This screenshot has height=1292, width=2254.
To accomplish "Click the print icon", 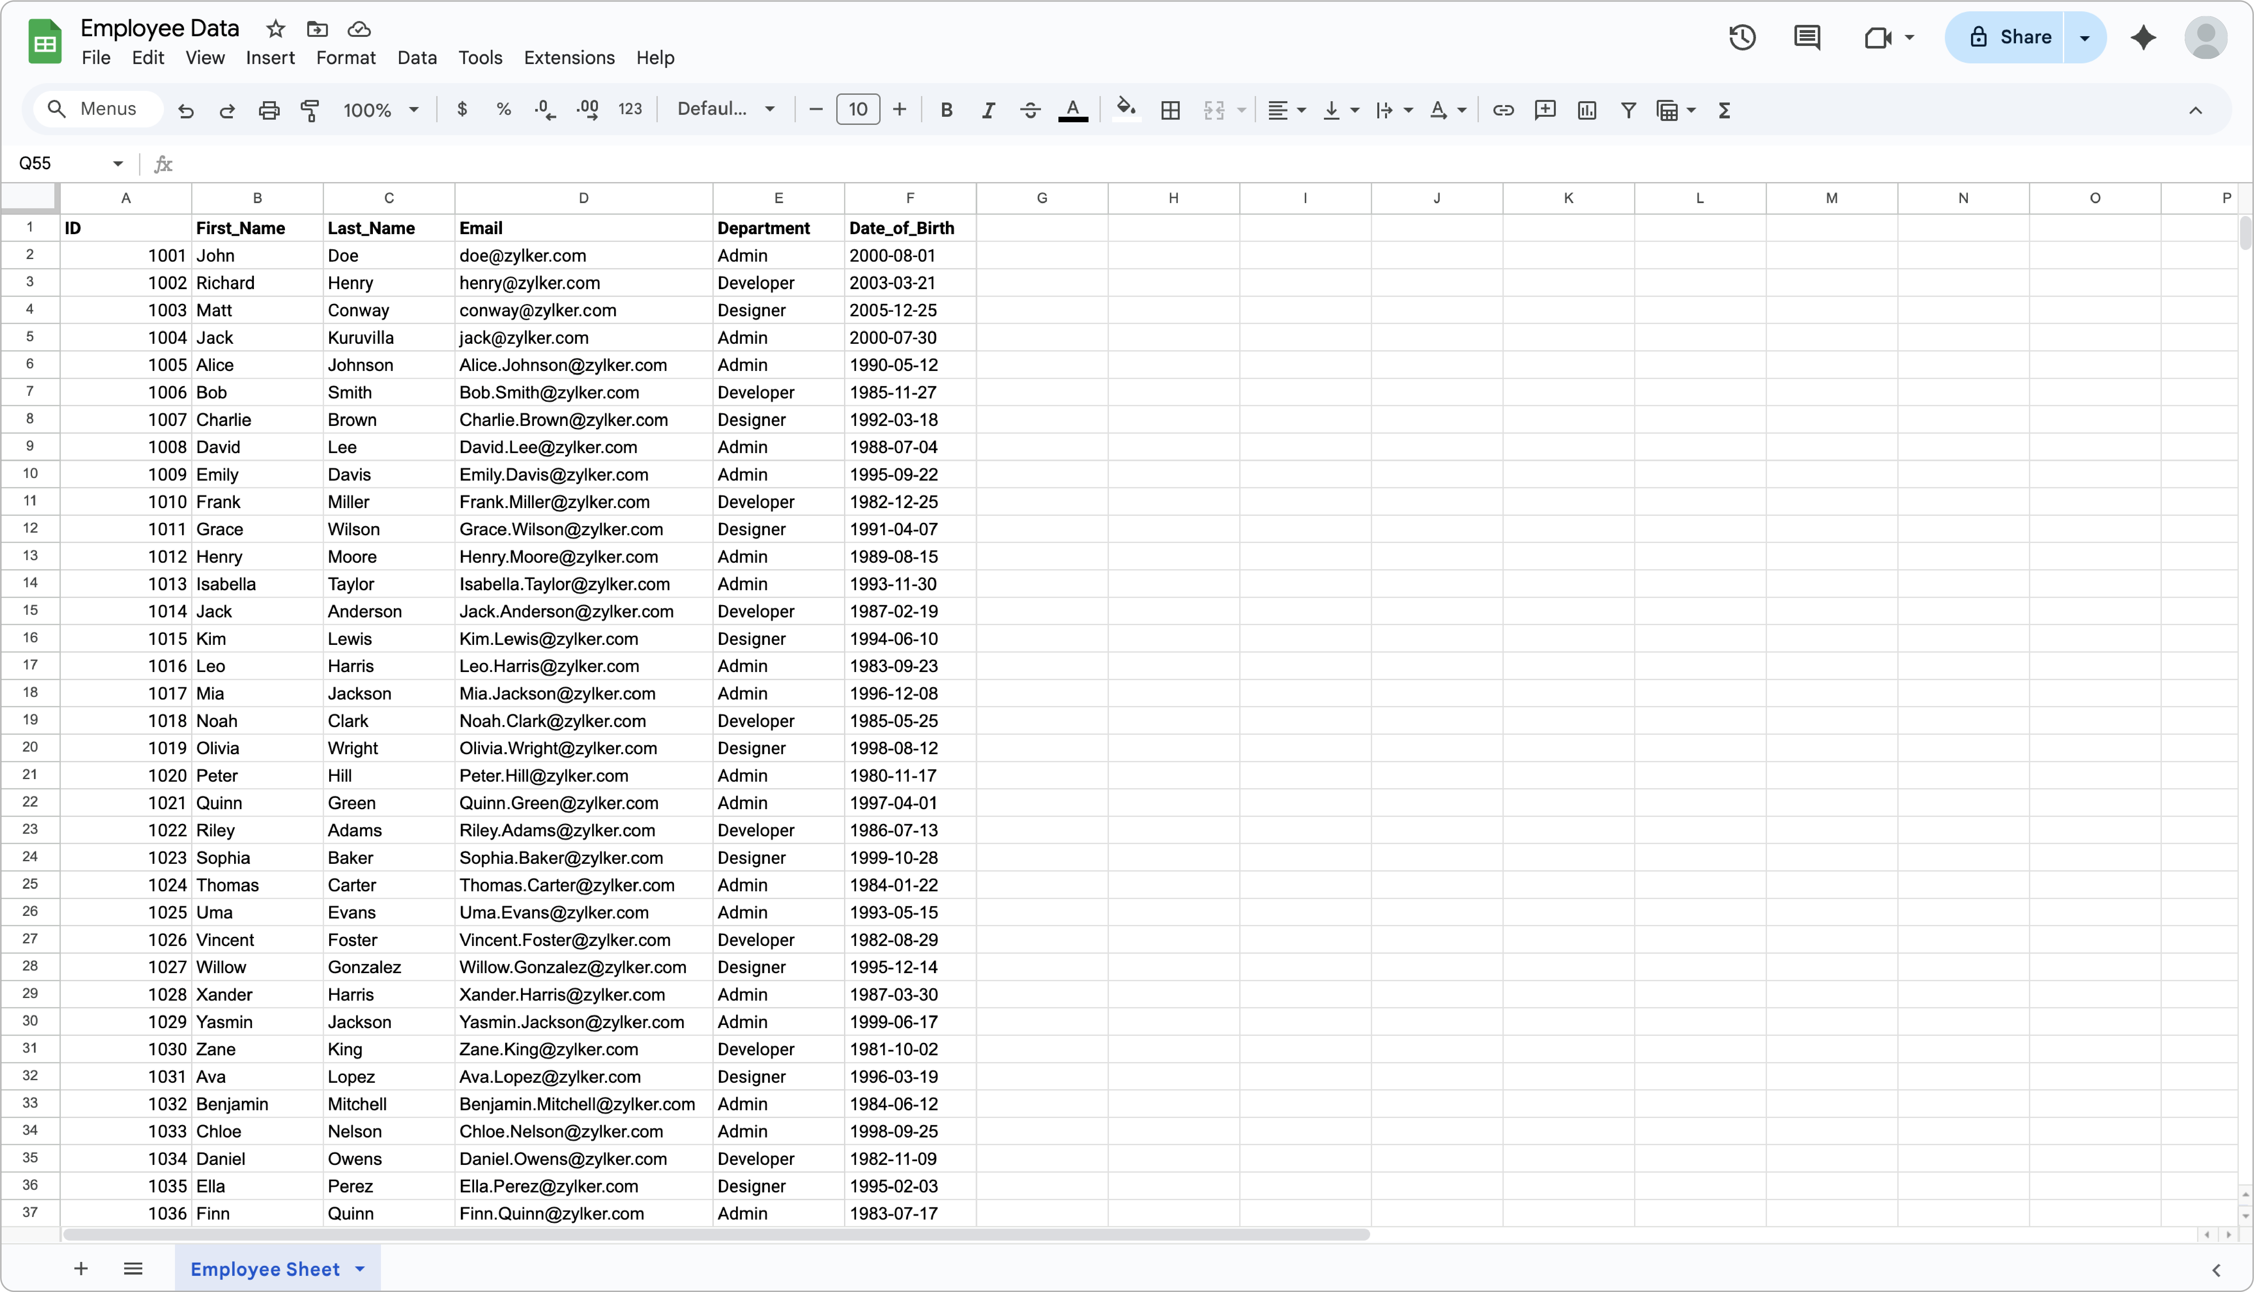I will point(269,110).
